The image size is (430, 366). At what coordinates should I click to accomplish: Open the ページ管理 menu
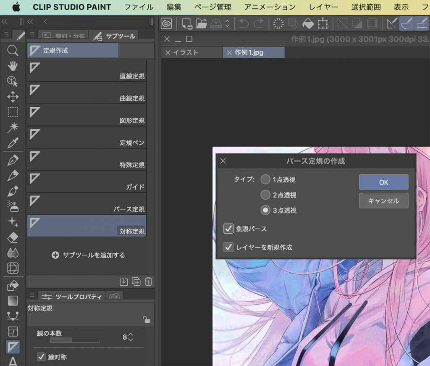pyautogui.click(x=213, y=7)
